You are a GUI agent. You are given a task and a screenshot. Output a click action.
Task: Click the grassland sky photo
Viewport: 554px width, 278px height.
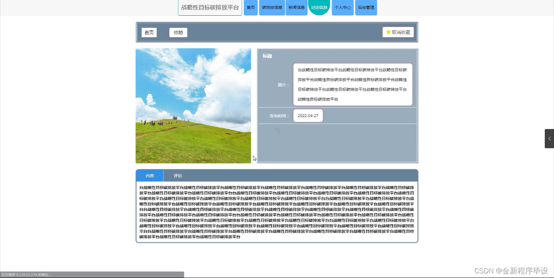pos(193,105)
